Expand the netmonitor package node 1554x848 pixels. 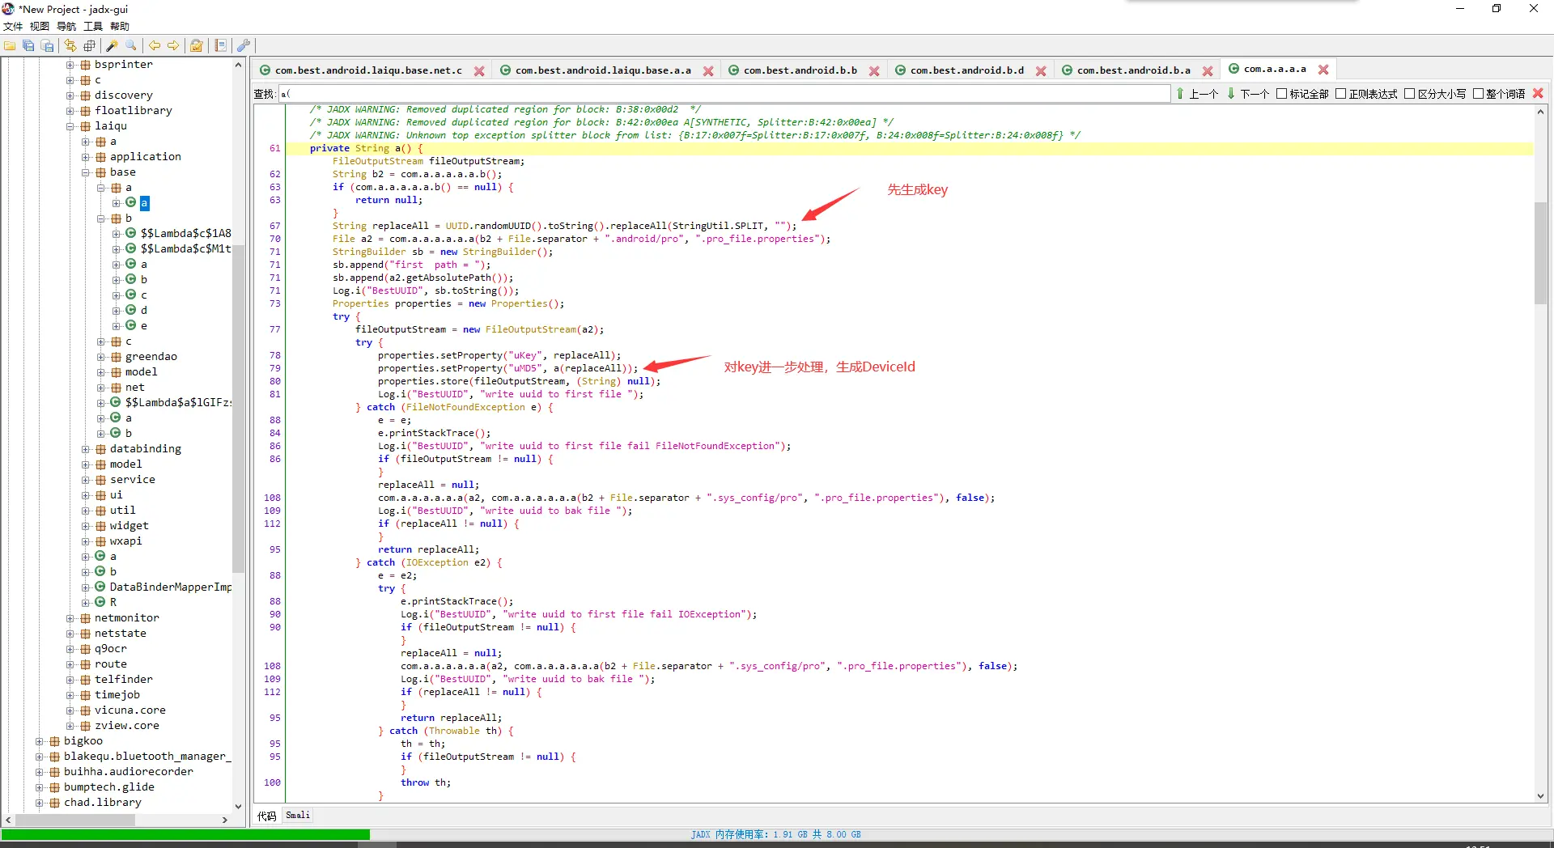point(70,618)
